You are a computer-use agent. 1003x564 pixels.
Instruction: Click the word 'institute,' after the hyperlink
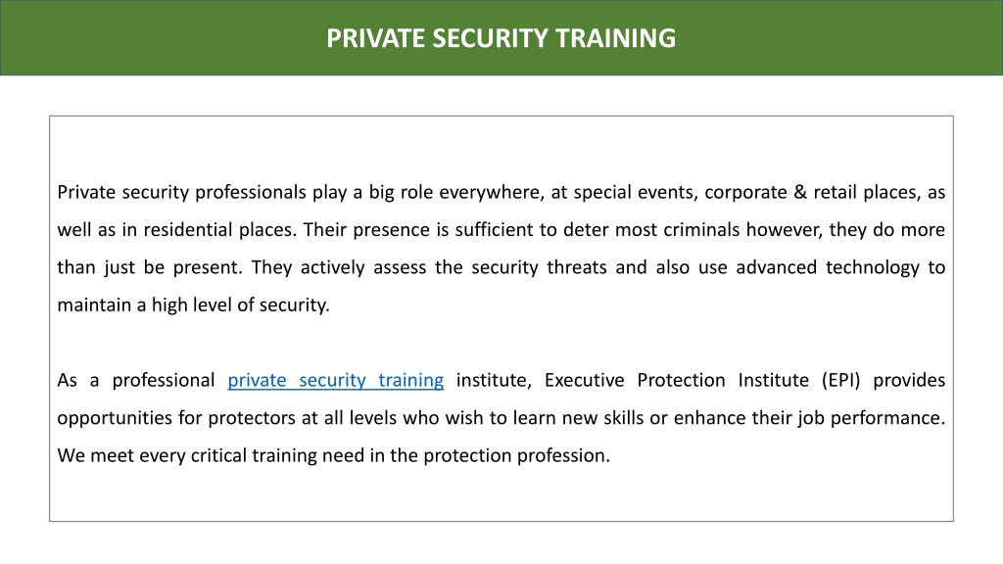494,381
